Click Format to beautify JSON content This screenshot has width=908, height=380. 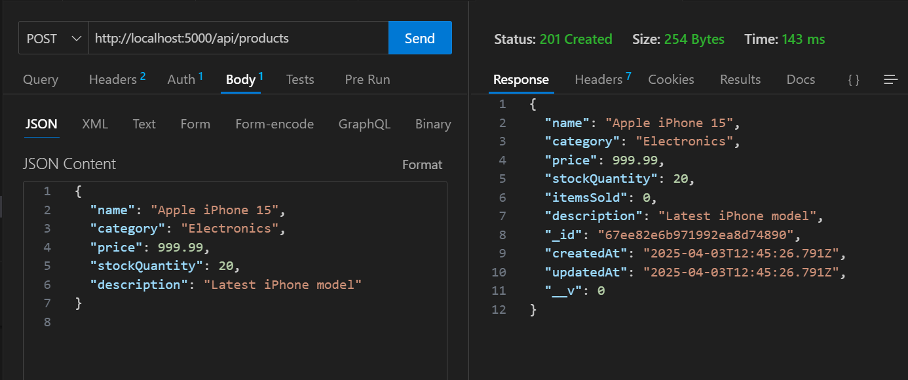pyautogui.click(x=422, y=164)
